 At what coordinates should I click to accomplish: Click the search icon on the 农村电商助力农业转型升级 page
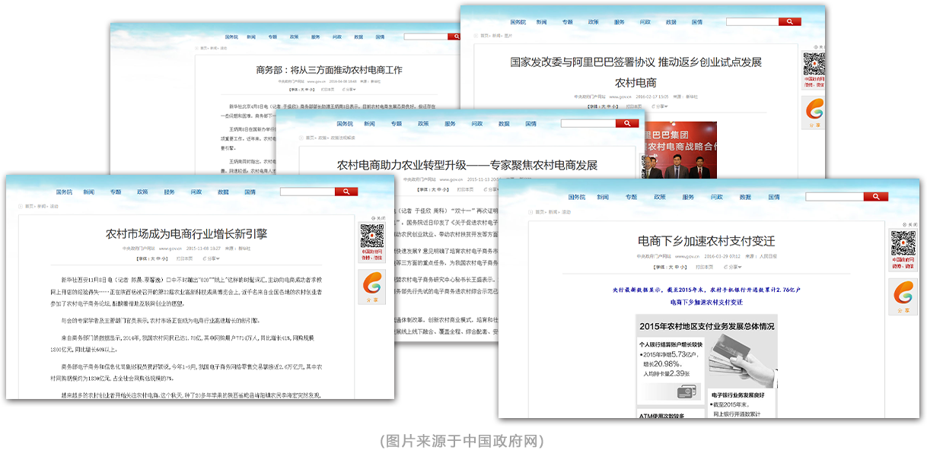(626, 123)
